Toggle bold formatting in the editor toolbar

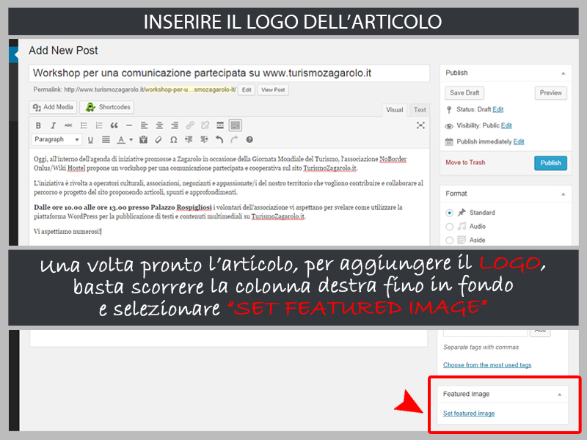coord(38,125)
